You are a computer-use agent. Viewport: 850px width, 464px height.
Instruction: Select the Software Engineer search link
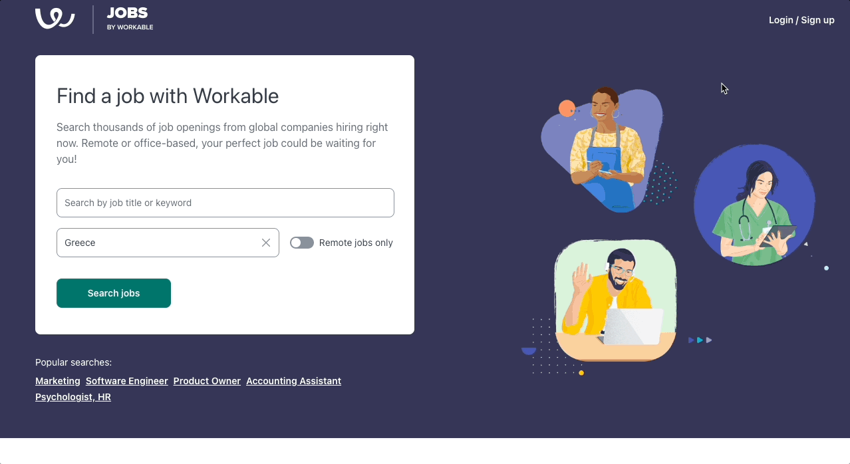pos(126,381)
